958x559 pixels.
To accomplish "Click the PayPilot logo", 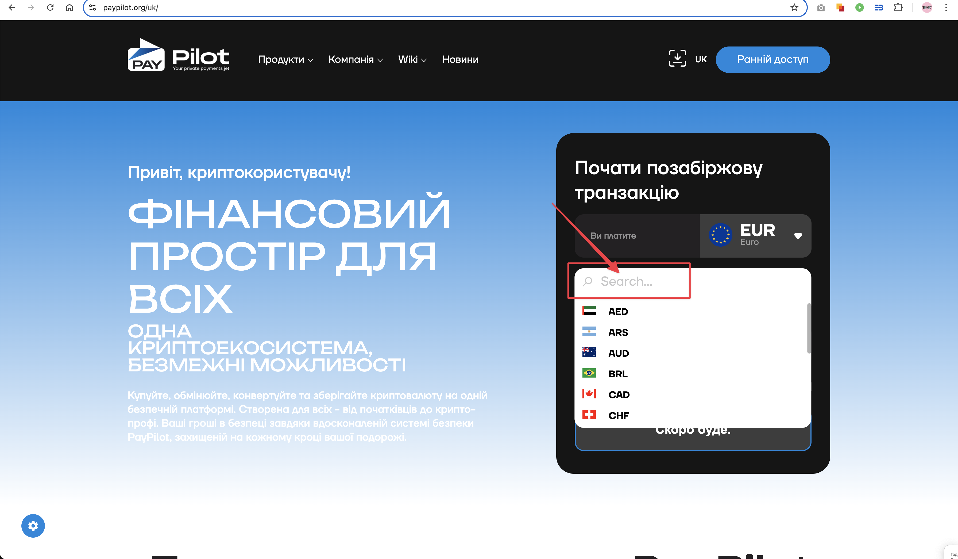I will tap(178, 56).
